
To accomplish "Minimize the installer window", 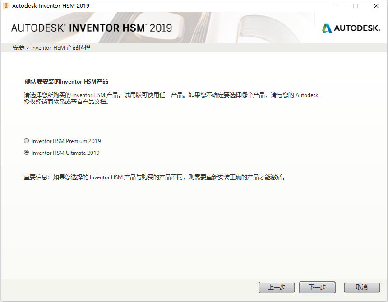I will click(335, 6).
